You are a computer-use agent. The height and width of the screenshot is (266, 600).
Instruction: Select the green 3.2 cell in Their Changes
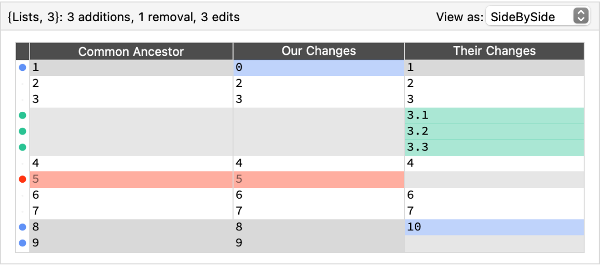[494, 131]
